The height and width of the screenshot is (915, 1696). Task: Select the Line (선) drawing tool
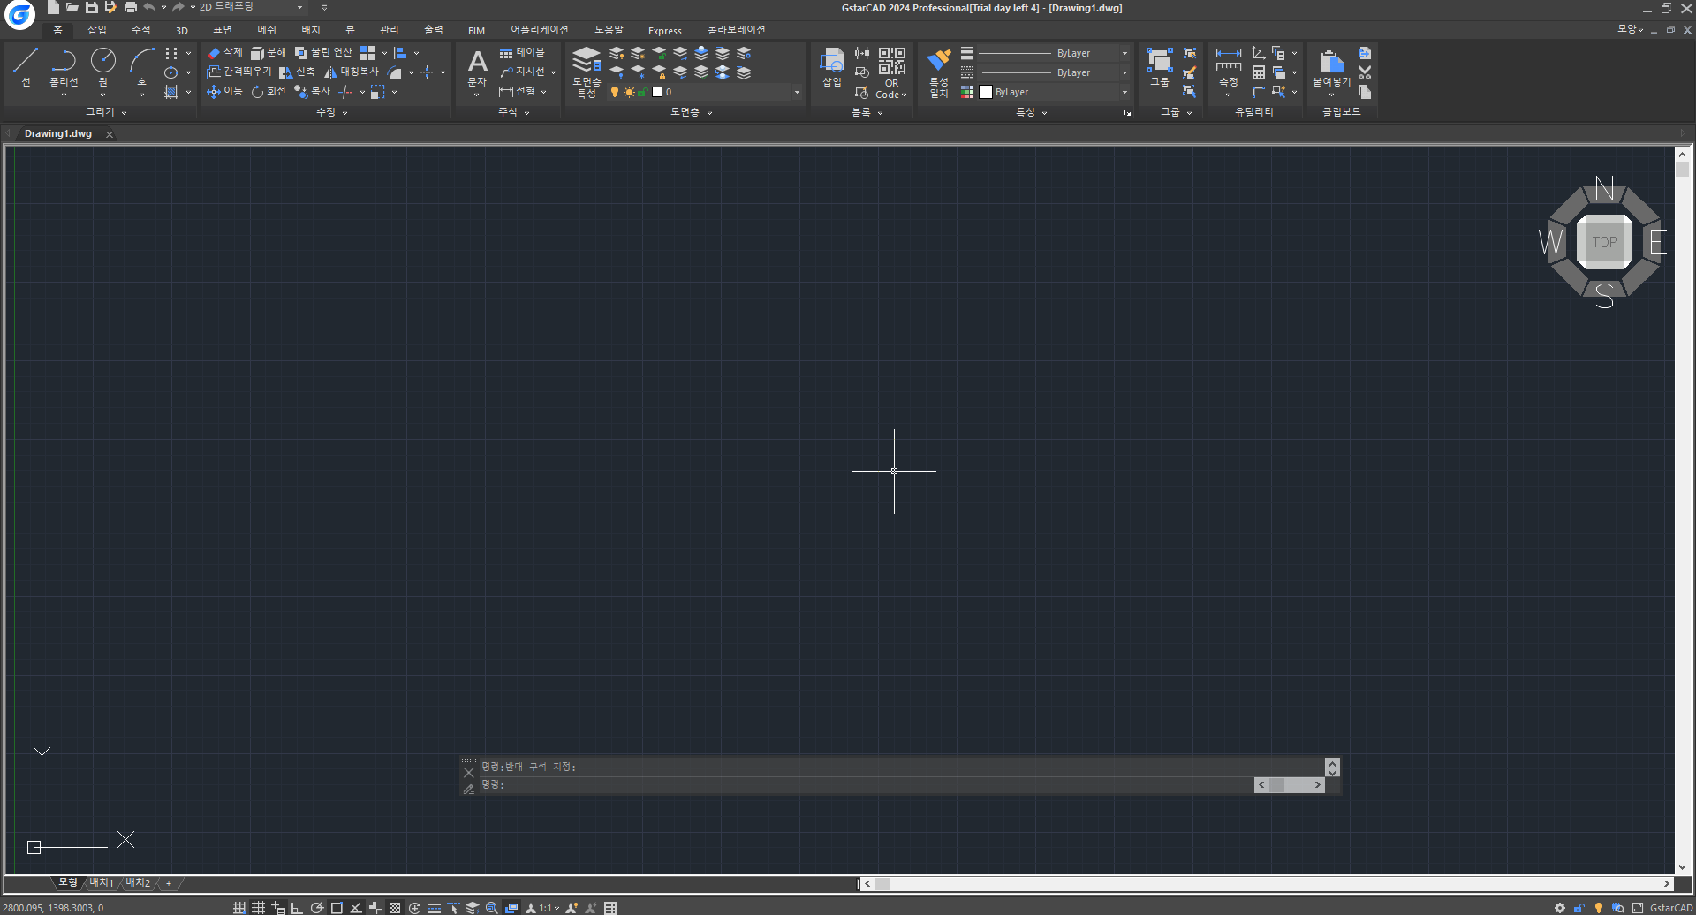(x=26, y=67)
